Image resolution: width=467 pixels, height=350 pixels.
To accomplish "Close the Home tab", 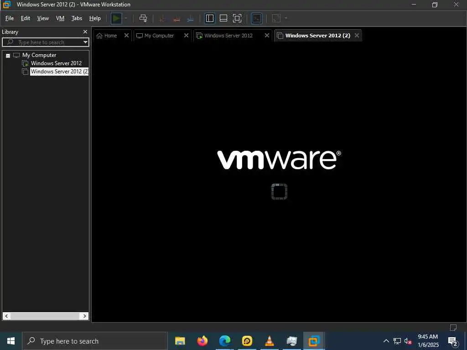I will [x=127, y=36].
